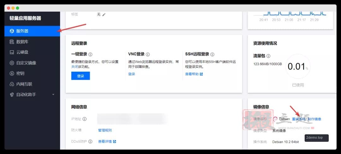Click the 0.01% usage ring
The width and height of the screenshot is (341, 154).
point(298,67)
